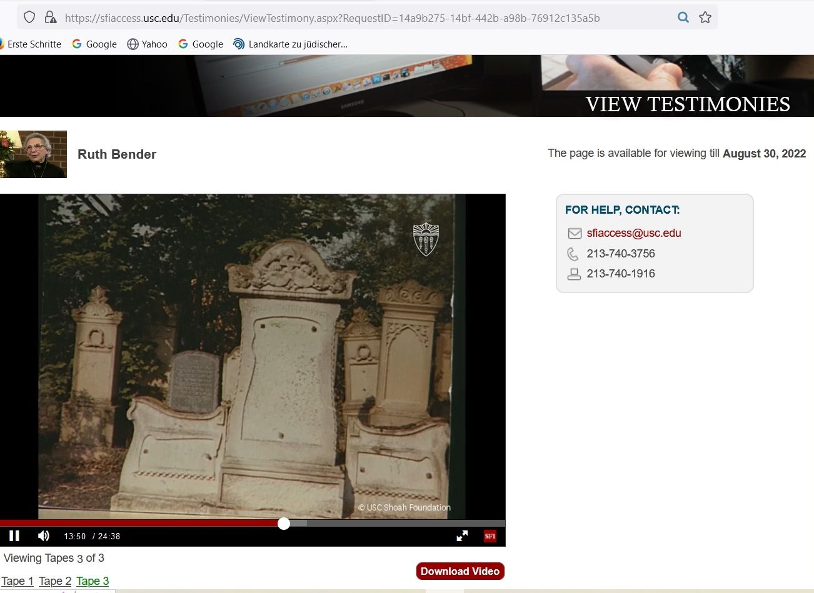Screen dimensions: 814x593
Task: Click the red SFI logo button
Action: coord(490,536)
